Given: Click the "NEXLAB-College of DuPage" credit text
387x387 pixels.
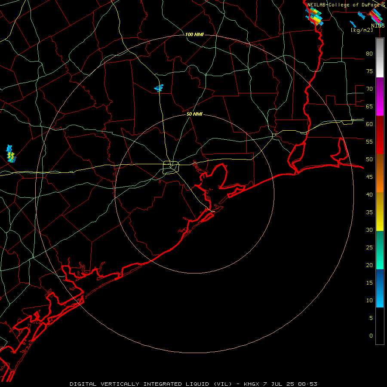Looking at the screenshot, I should pos(344,5).
